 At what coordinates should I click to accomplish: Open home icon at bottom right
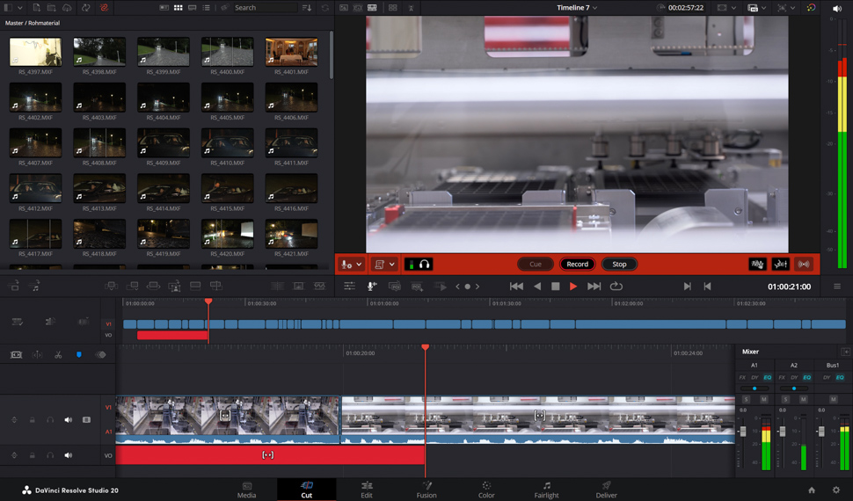[812, 490]
